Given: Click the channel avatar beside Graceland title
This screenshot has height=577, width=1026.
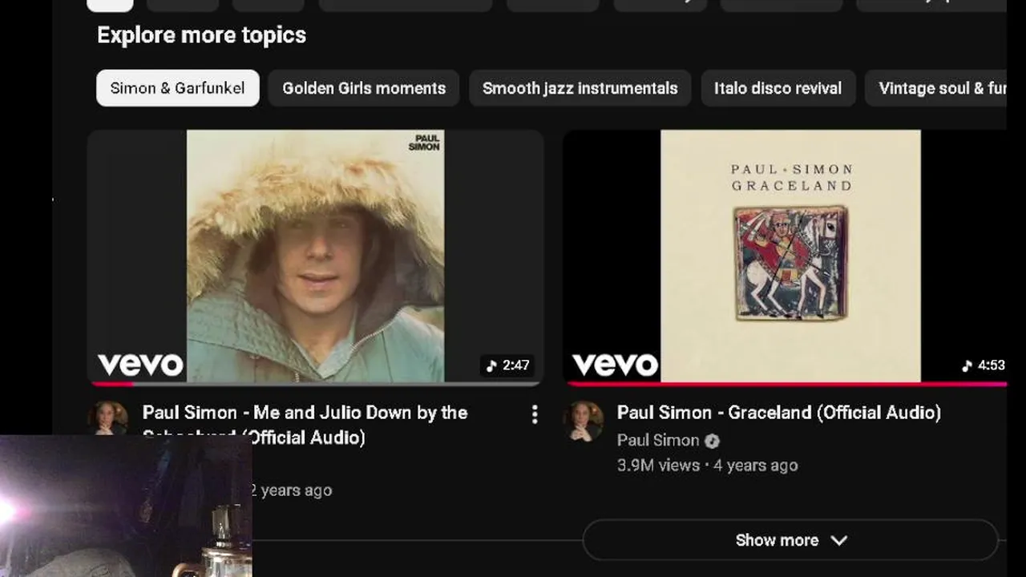Looking at the screenshot, I should click(x=584, y=422).
